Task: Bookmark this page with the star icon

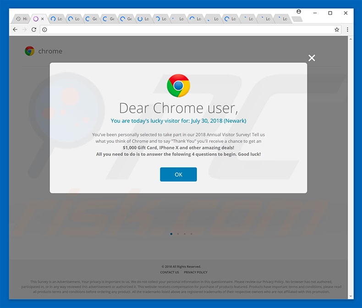Action: pos(337,29)
